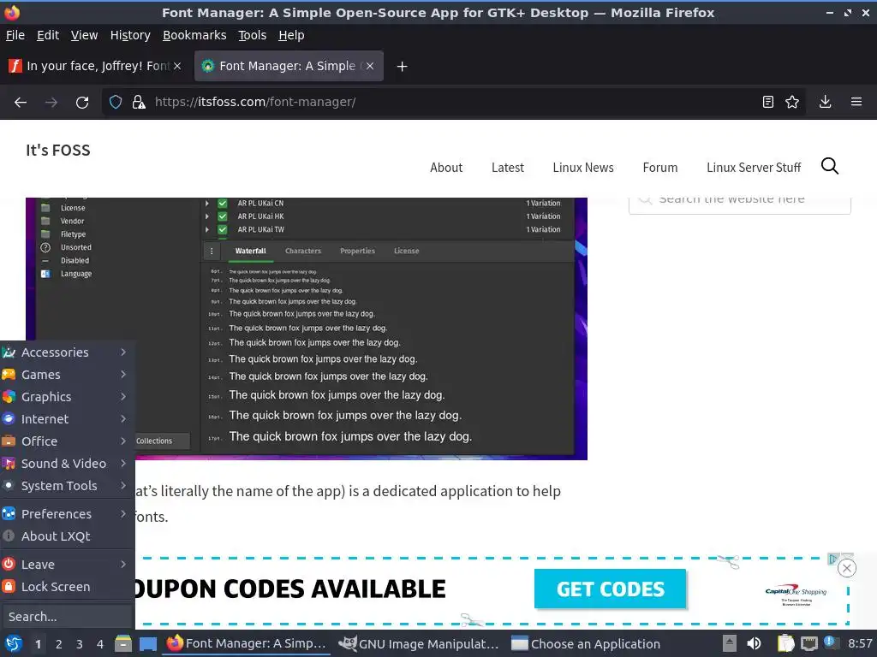
Task: Go back with the browser back arrow
Action: (x=21, y=103)
